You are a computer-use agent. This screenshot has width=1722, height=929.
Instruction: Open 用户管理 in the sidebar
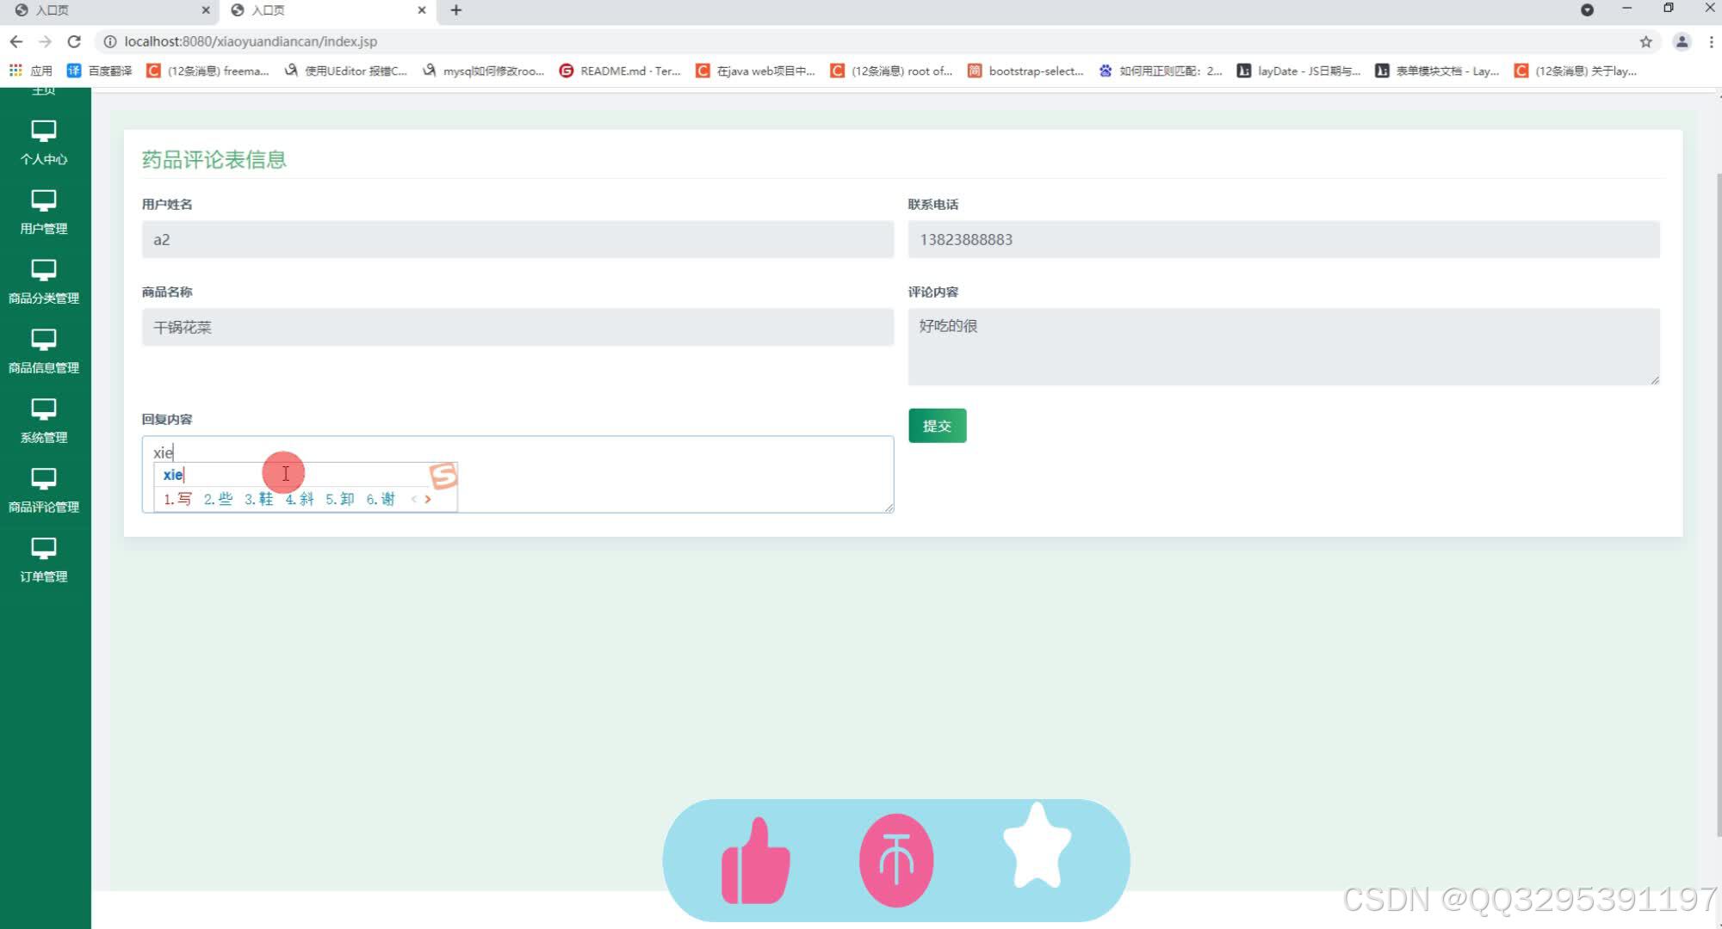click(44, 212)
